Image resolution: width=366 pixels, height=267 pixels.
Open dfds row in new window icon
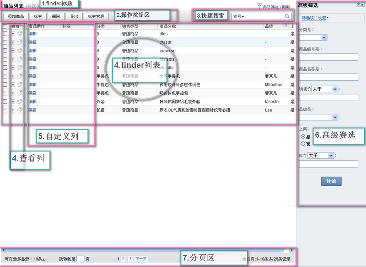click(x=20, y=34)
